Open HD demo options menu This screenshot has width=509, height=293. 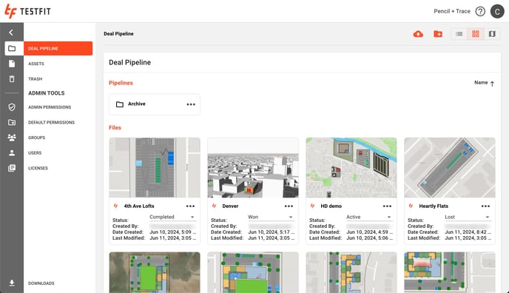387,206
